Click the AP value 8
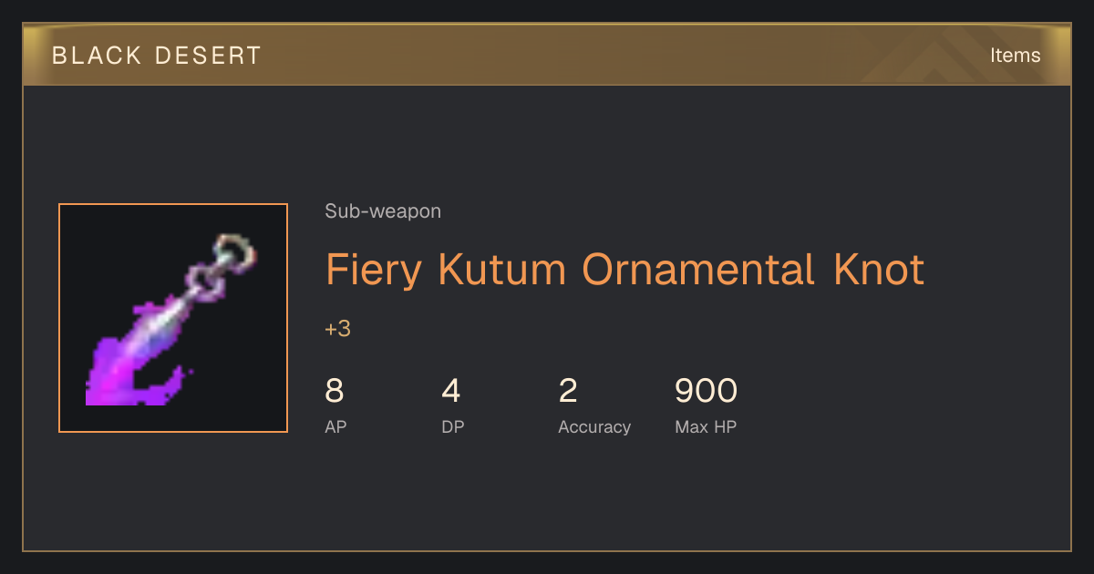Viewport: 1094px width, 574px height. click(335, 391)
